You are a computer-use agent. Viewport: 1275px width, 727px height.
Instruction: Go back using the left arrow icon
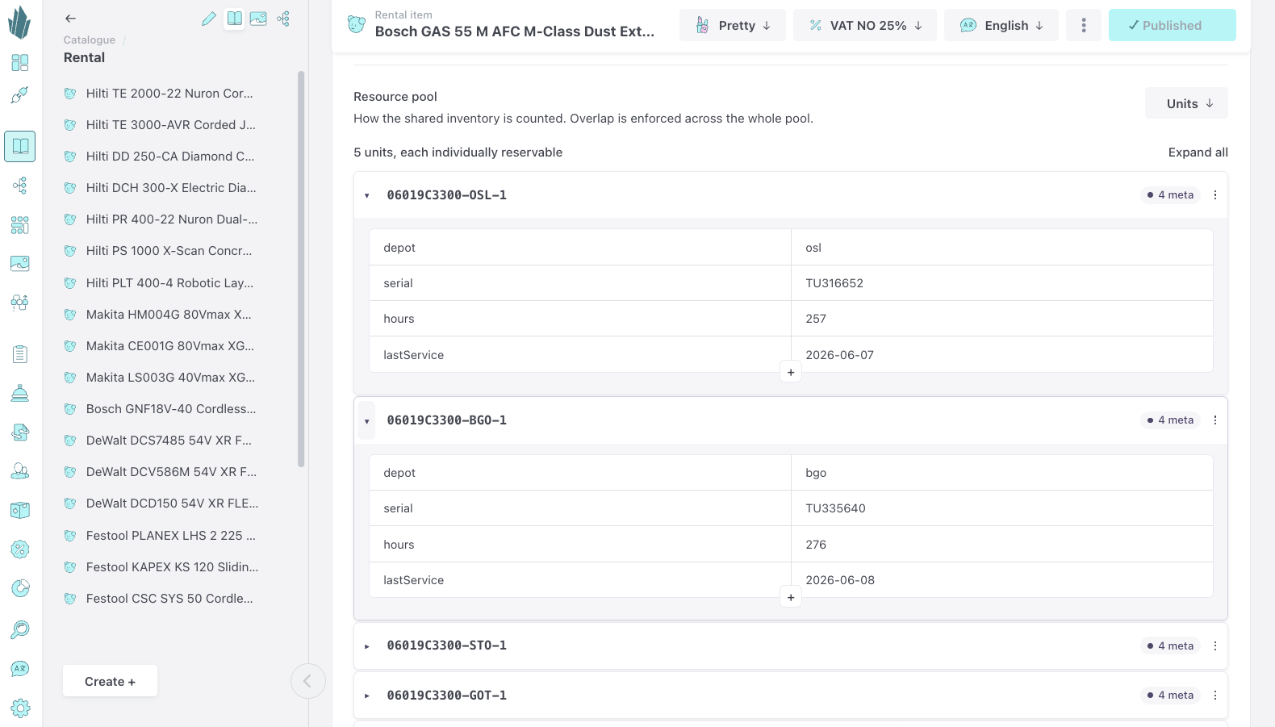(x=70, y=19)
